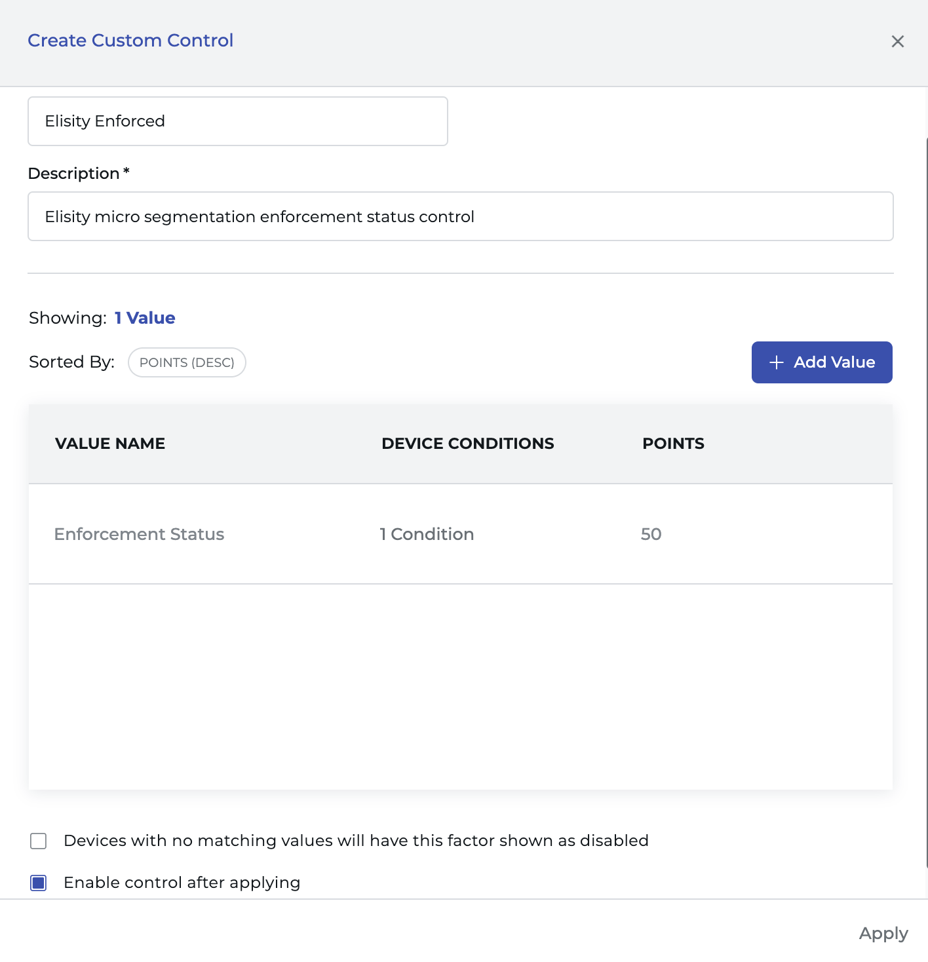
Task: Click the Add Value button label
Action: click(834, 362)
